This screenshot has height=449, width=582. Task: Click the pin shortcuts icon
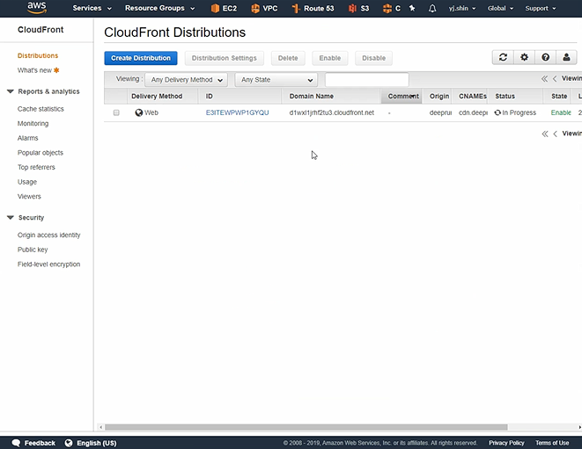(x=412, y=8)
